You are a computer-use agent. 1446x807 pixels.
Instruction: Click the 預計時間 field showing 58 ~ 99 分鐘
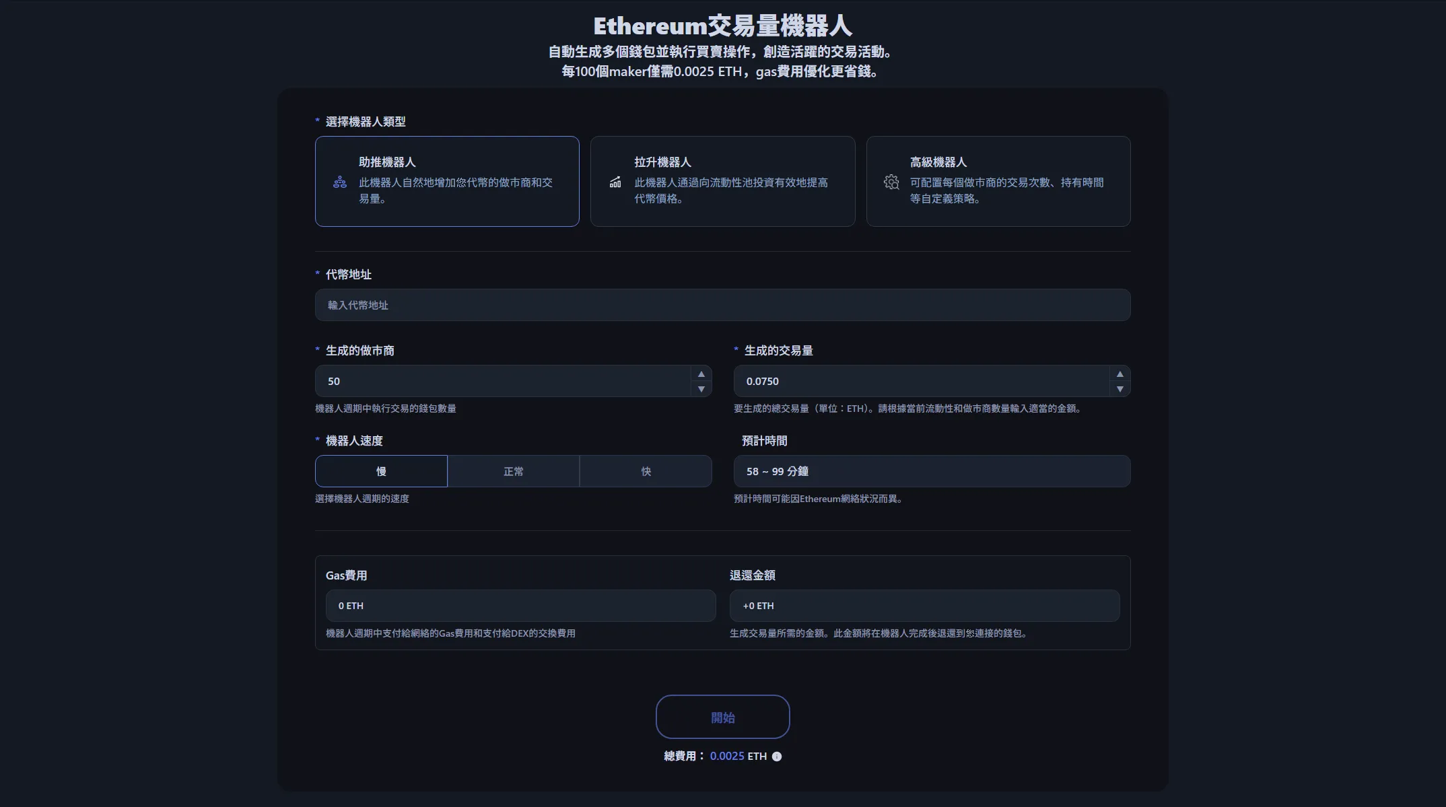[932, 471]
